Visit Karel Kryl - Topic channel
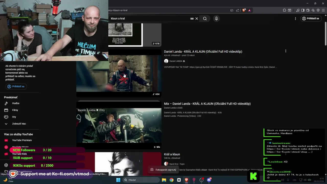 177,164
